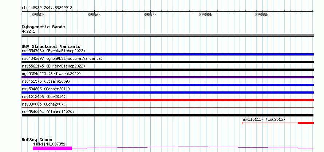Screen dimensions: 324x152
Task: Click the nsv5547030 (ByrskaBishop2022) variant label
Action: pyautogui.click(x=54, y=51)
